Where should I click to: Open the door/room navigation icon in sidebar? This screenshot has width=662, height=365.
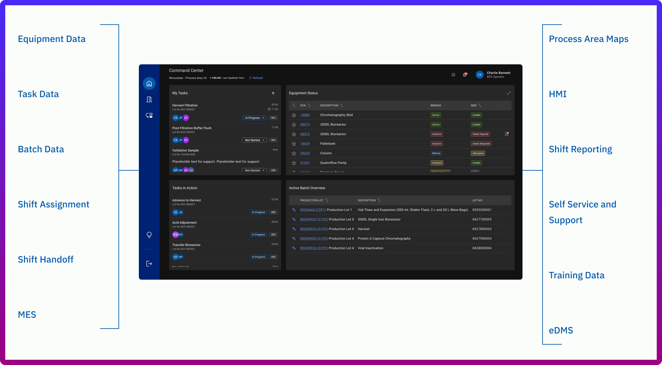point(149,99)
